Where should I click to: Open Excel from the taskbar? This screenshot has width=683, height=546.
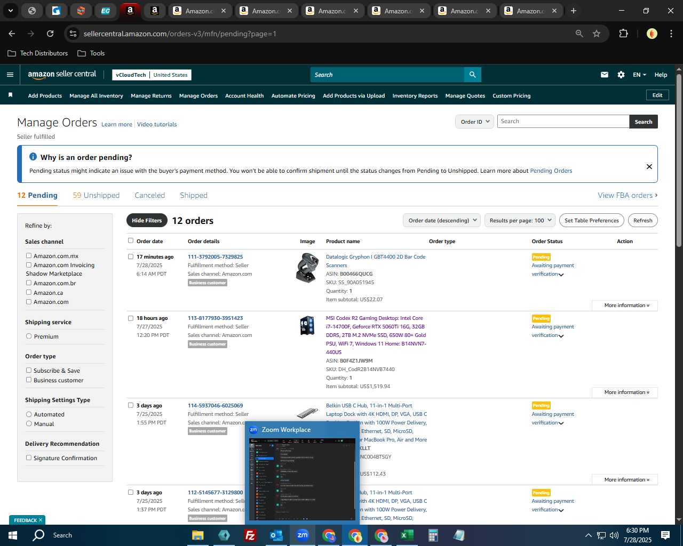tap(407, 535)
